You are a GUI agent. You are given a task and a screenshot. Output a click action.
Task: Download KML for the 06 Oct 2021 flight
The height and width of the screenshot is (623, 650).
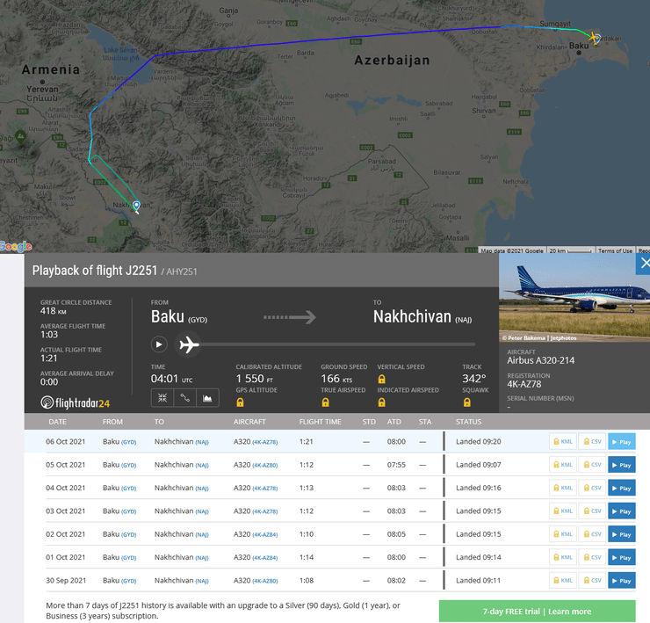[563, 442]
